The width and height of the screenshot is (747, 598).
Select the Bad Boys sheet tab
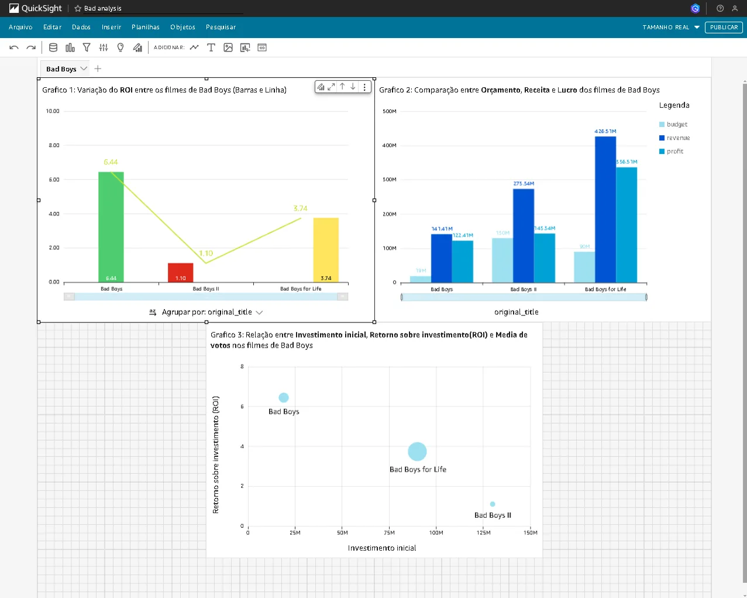[61, 69]
